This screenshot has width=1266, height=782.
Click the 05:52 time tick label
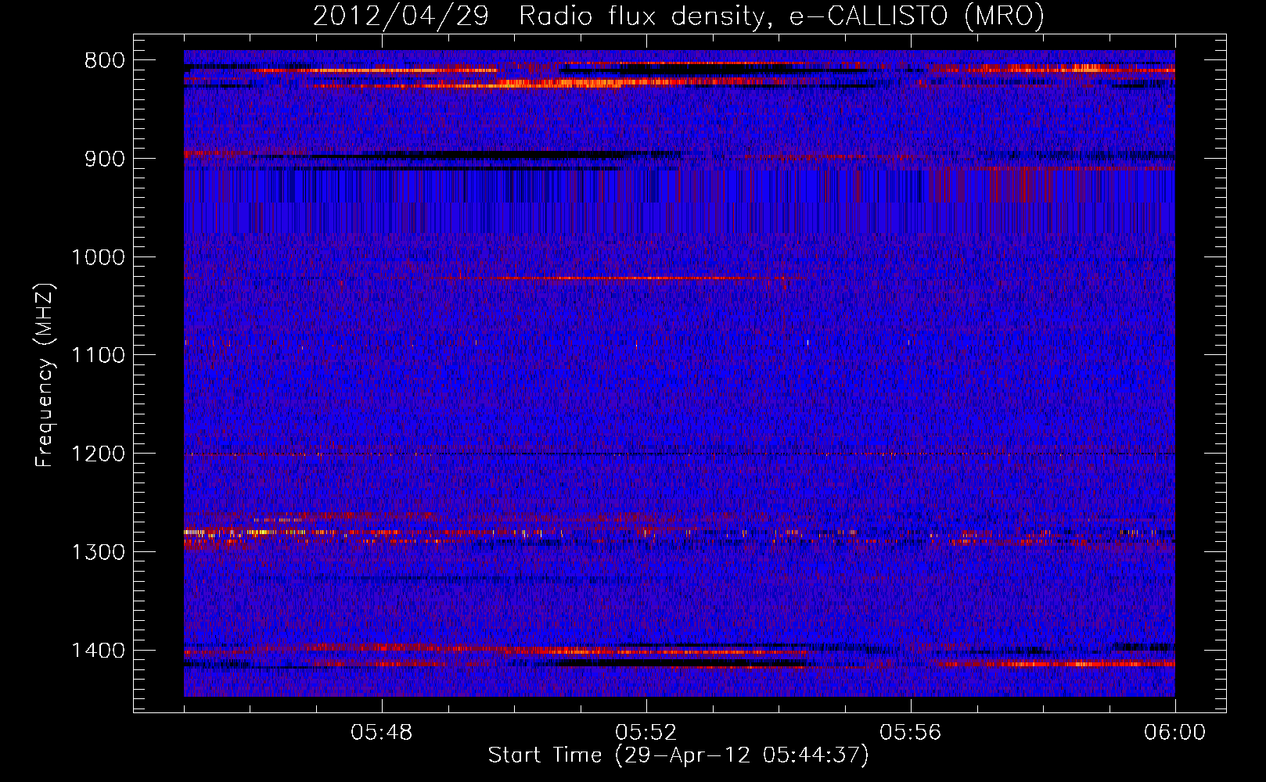tap(646, 733)
